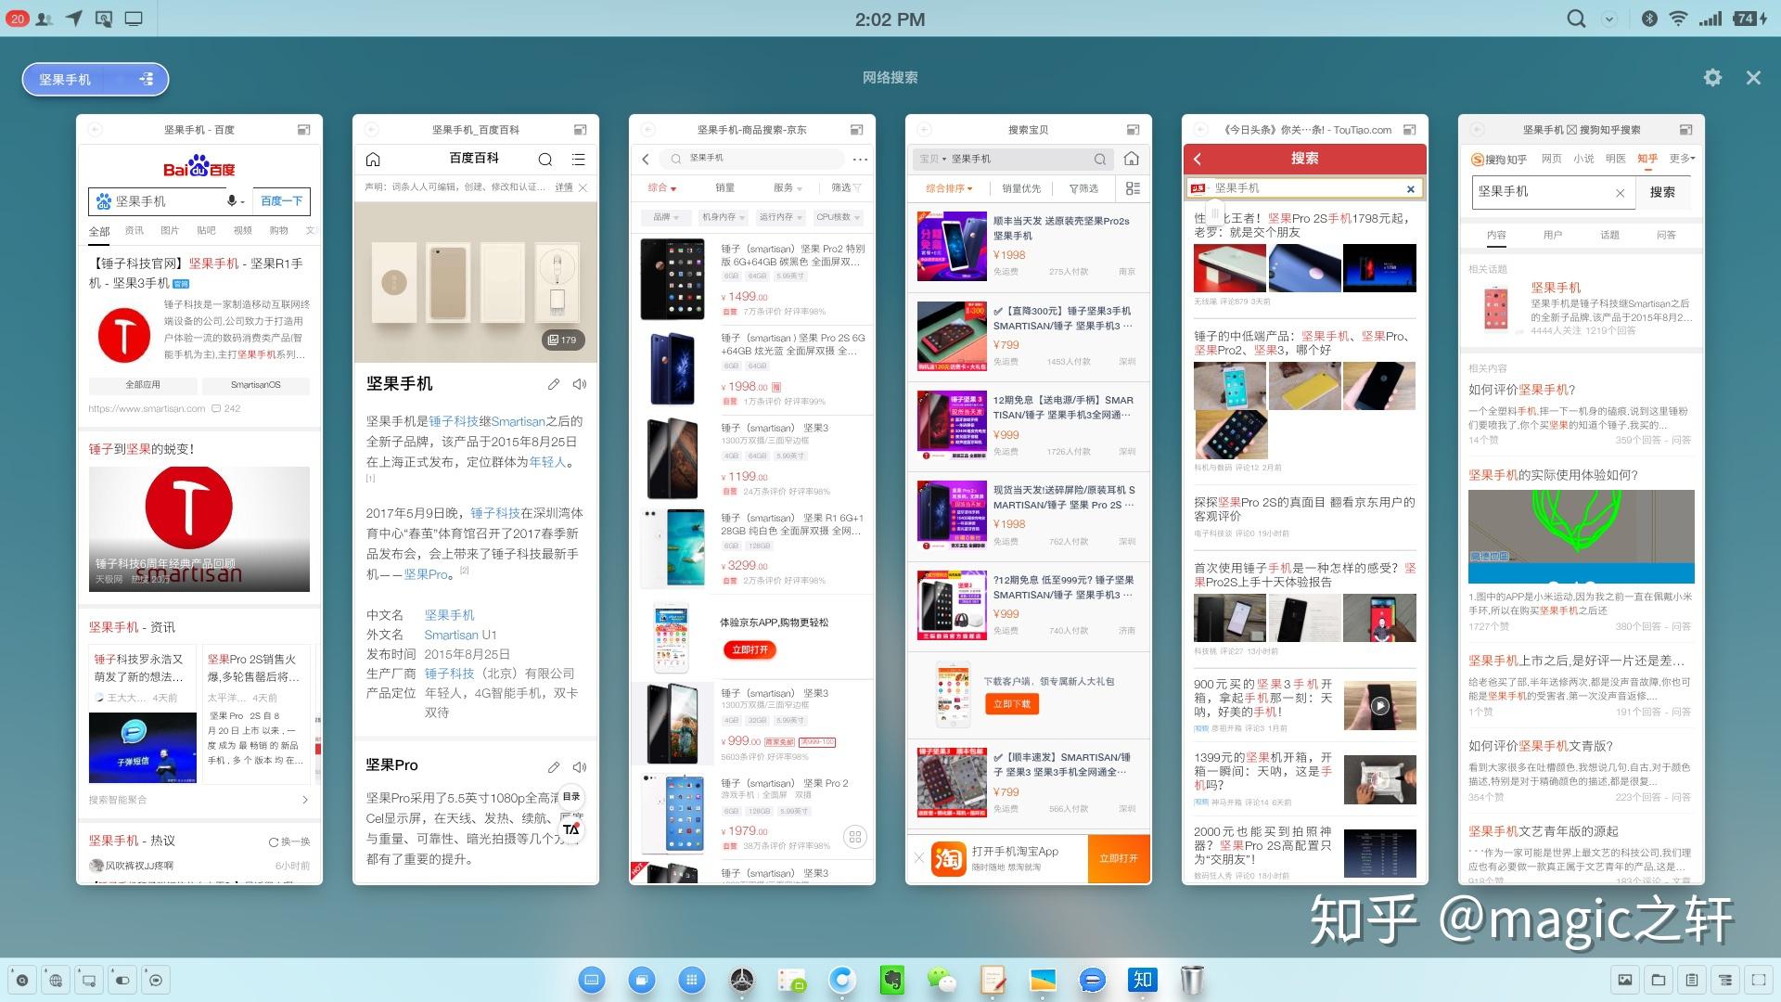Expand the chevron next to top-bar search

click(1609, 19)
